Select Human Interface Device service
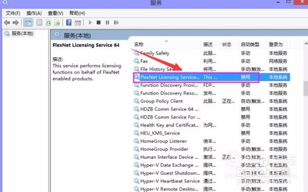This screenshot has width=308, height=192. coord(211,157)
